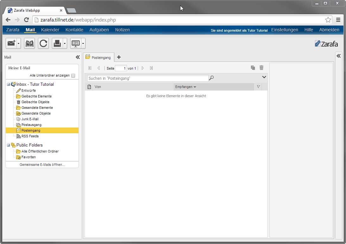The height and width of the screenshot is (244, 346).
Task: Refresh the mail list
Action: click(x=43, y=43)
